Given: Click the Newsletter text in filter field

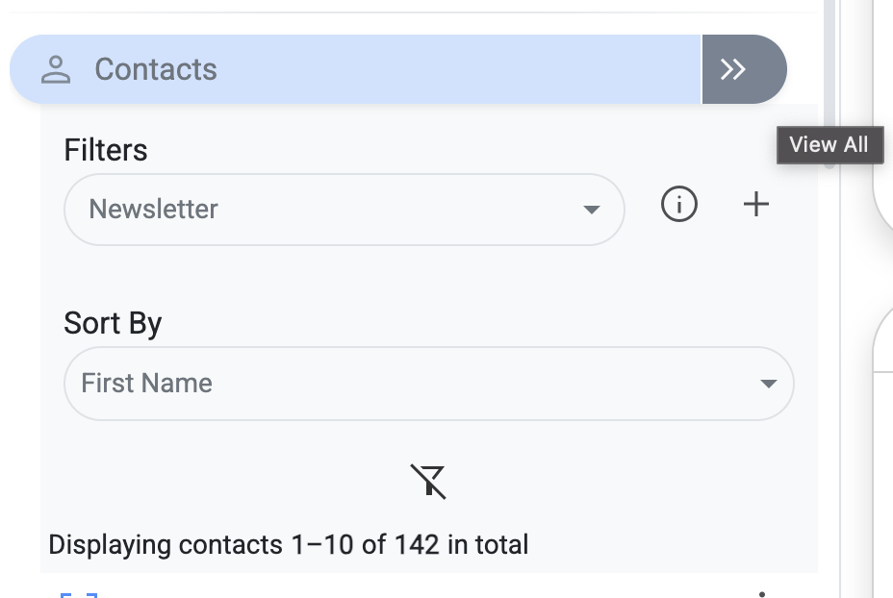Looking at the screenshot, I should click(154, 209).
